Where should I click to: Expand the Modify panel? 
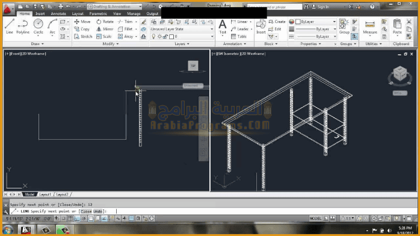110,44
